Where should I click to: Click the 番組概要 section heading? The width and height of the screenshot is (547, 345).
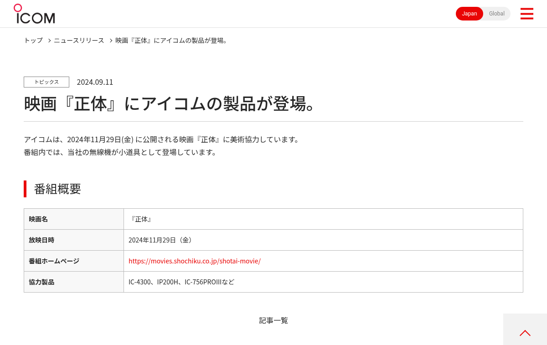(x=57, y=189)
